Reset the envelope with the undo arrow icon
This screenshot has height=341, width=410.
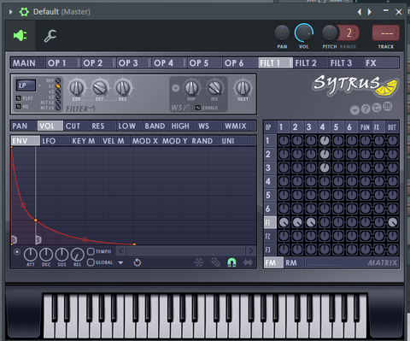[x=138, y=262]
